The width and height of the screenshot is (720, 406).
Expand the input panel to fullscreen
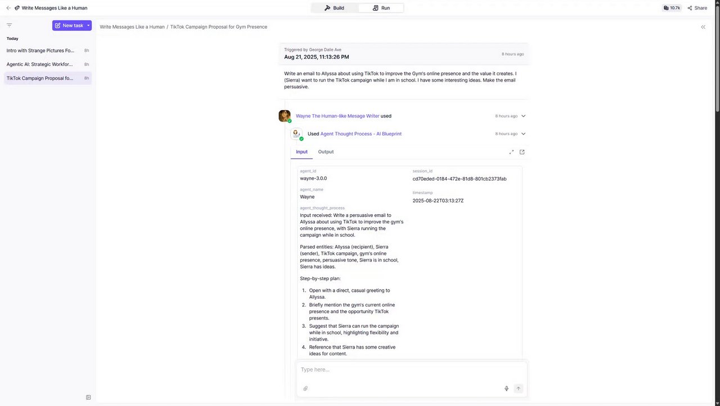coord(511,152)
